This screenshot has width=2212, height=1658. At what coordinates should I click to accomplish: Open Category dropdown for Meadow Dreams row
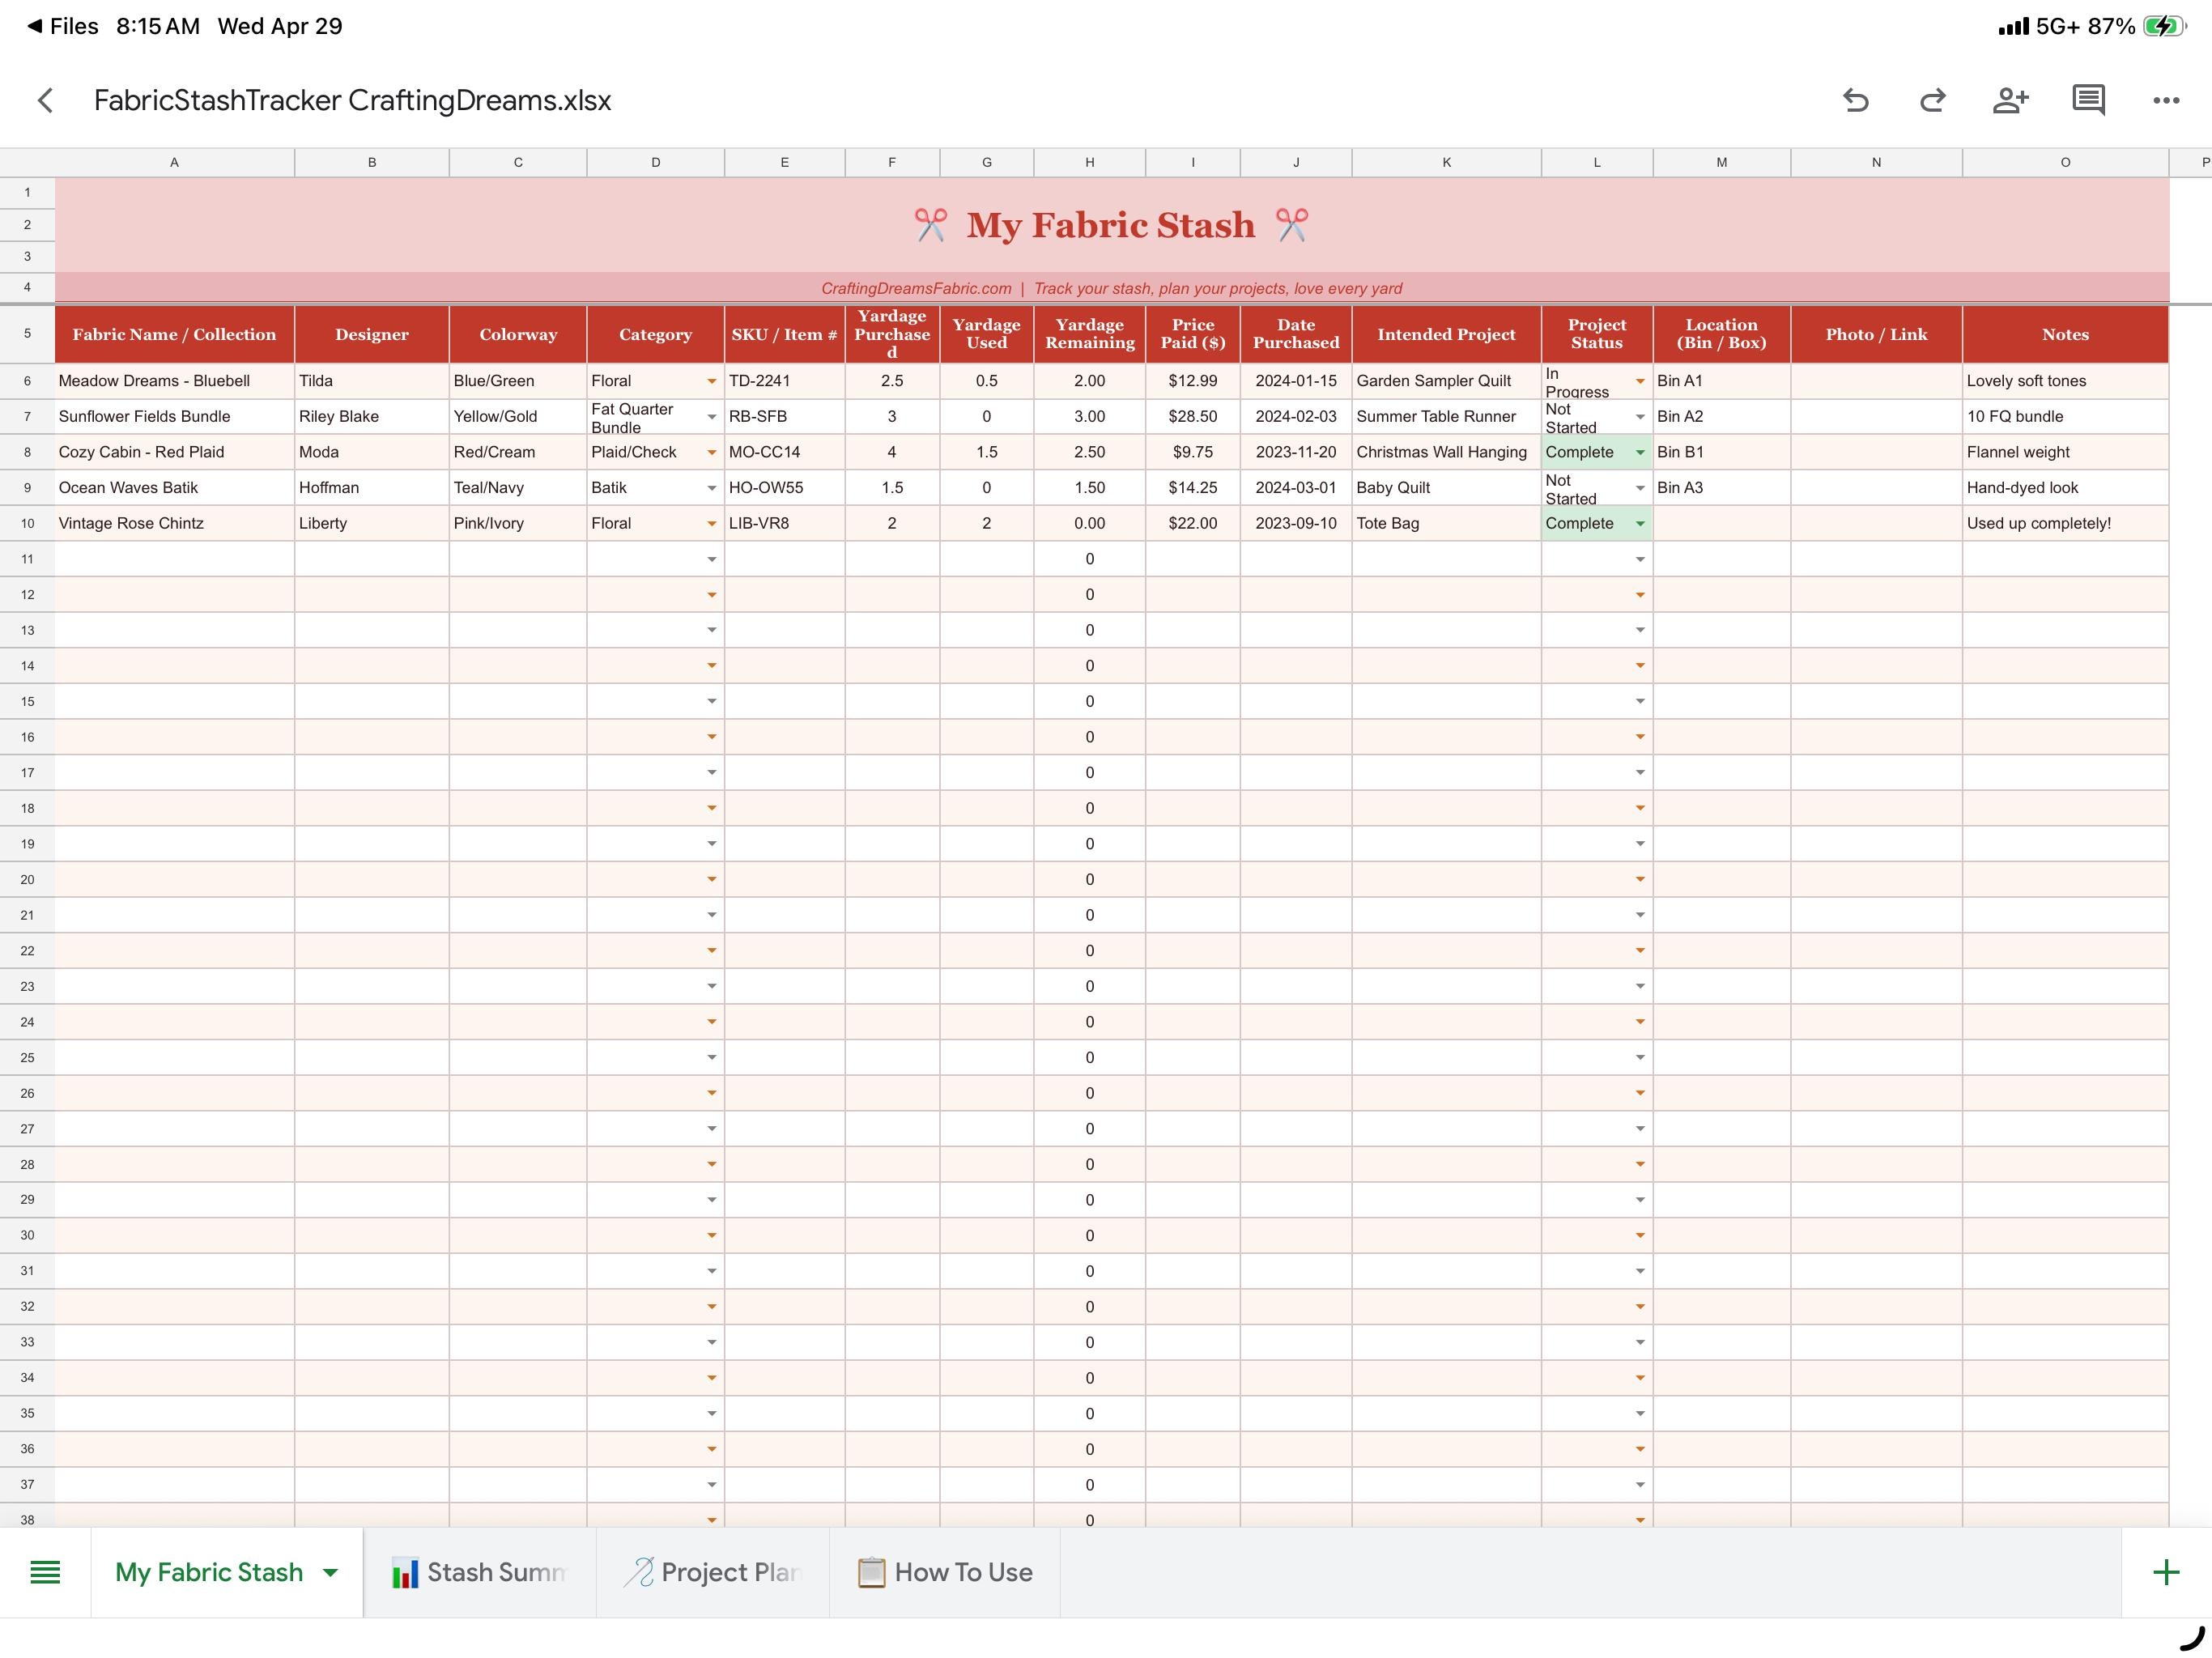(x=711, y=381)
